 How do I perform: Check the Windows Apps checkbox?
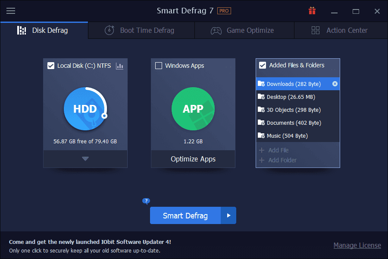[159, 66]
